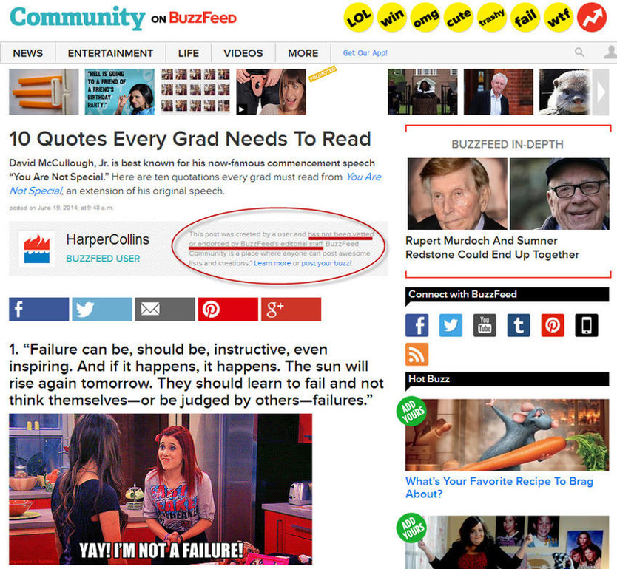Open BuzzFeed's Pinterest in Connect section
This screenshot has width=617, height=569.
pos(553,325)
